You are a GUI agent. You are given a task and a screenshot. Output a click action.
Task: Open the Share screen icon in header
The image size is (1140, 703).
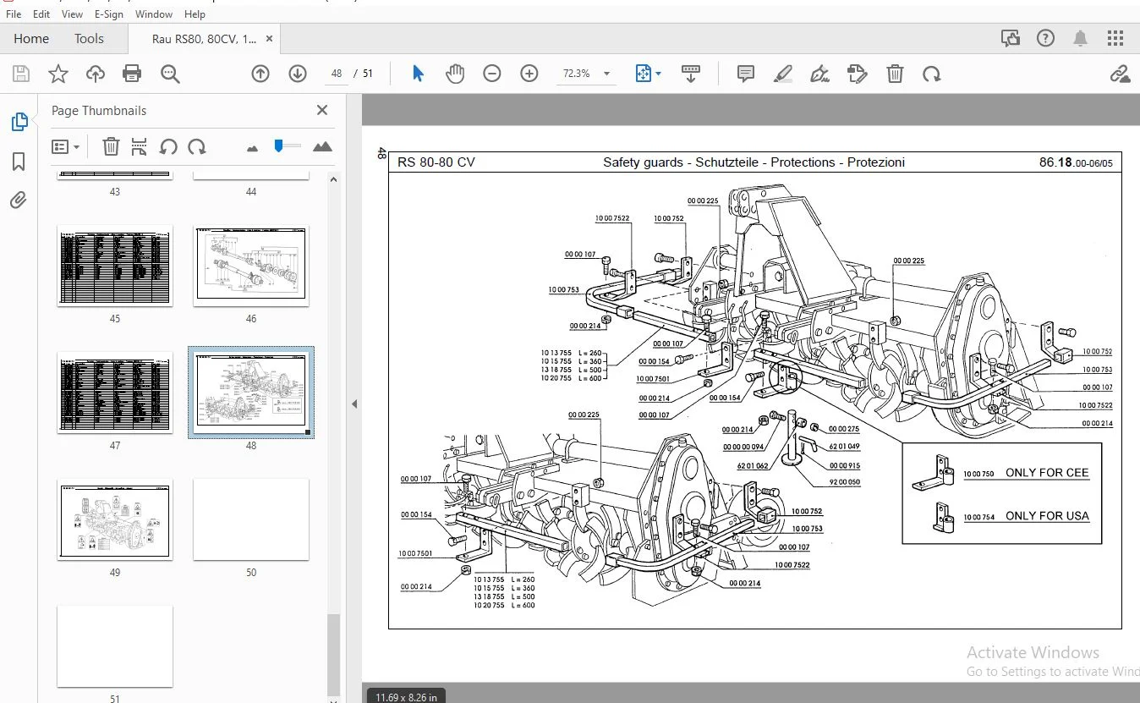pyautogui.click(x=1010, y=38)
